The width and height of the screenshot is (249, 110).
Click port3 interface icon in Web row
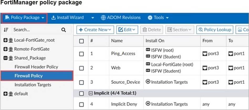pyautogui.click(x=205, y=68)
